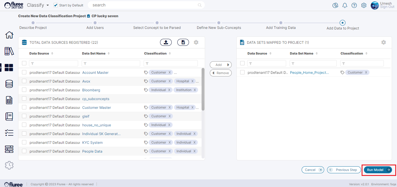Image resolution: width=397 pixels, height=187 pixels.
Task: Open the gear icon of mapped data sets panel
Action: tap(384, 42)
